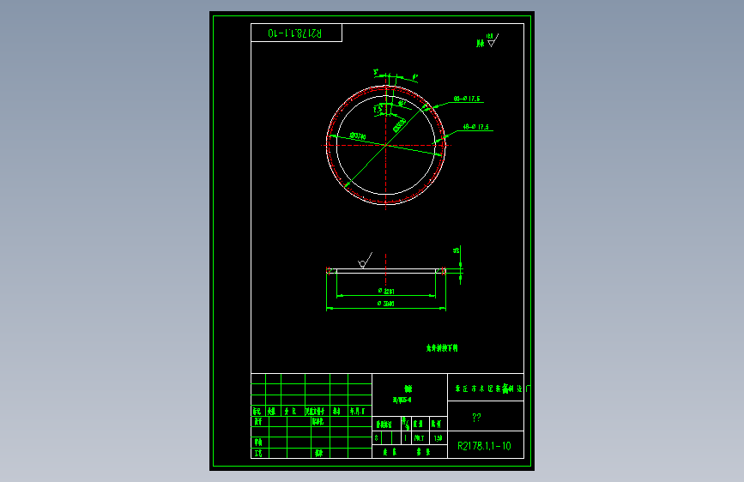Click the technical note text above title block
The image size is (744, 482).
coord(442,347)
